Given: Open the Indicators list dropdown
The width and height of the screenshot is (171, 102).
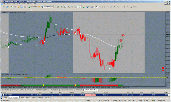Looking at the screenshot, I should pos(84,7).
